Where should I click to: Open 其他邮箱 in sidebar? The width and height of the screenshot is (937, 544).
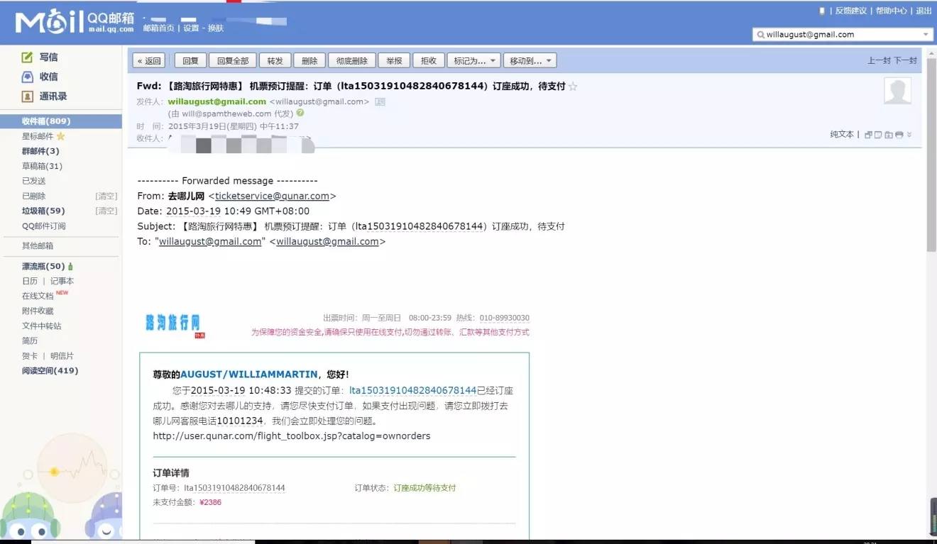pyautogui.click(x=38, y=246)
